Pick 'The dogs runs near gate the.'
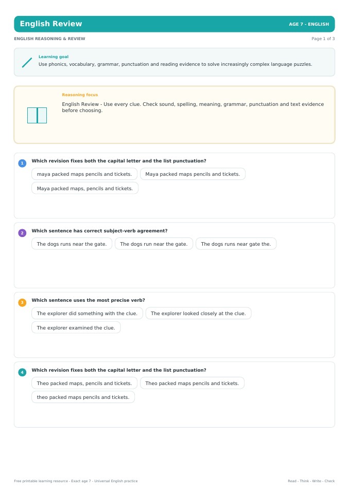Viewport: 349px width, 493px height. [x=236, y=244]
